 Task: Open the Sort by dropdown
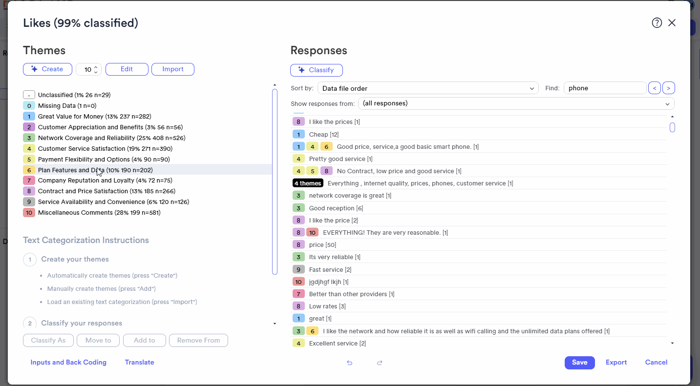pos(427,88)
